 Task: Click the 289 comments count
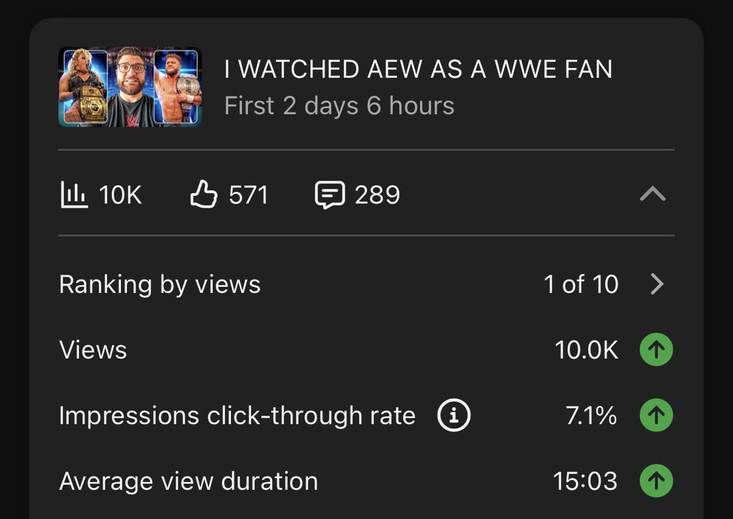click(377, 195)
